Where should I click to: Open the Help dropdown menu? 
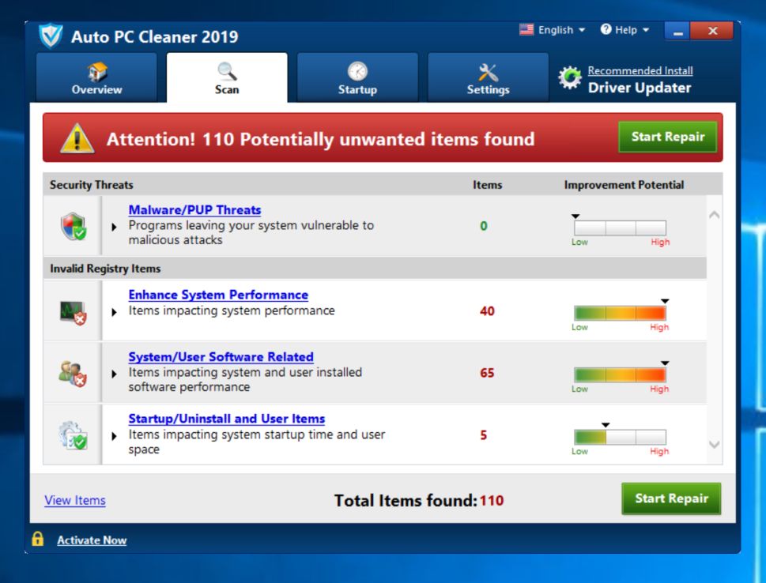tap(632, 30)
